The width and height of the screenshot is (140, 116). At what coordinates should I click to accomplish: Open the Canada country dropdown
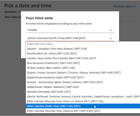click(70, 30)
